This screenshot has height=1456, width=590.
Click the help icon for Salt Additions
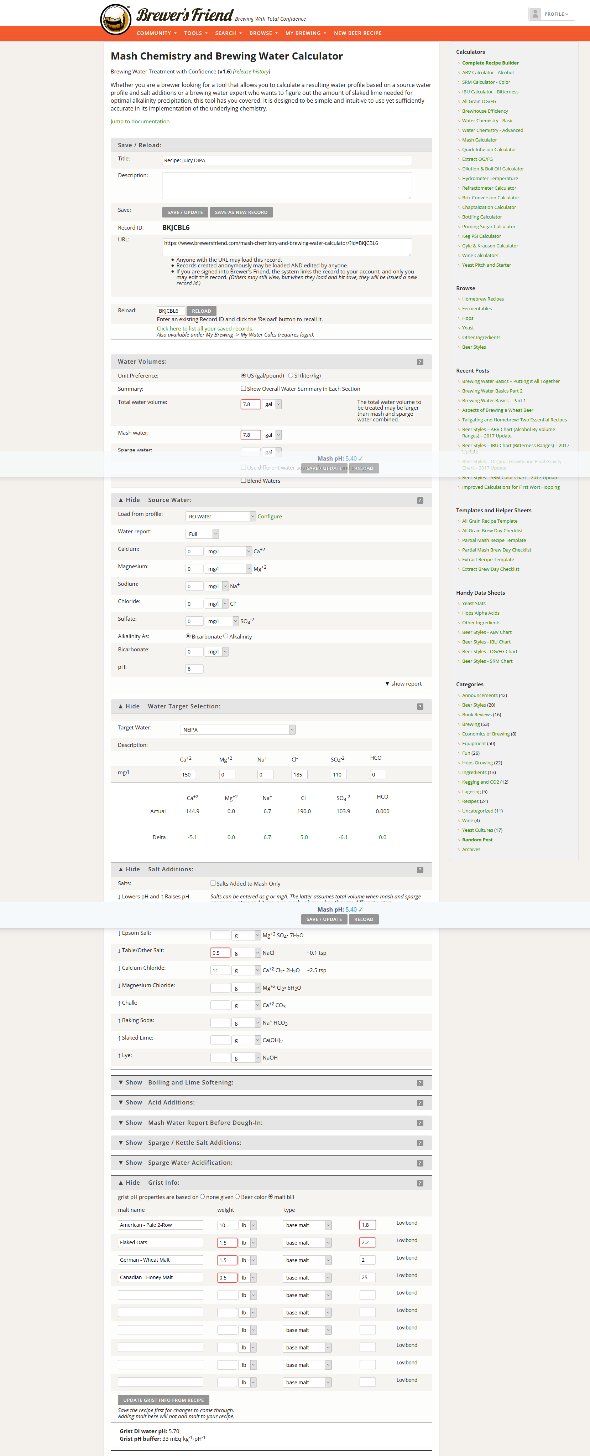click(419, 870)
